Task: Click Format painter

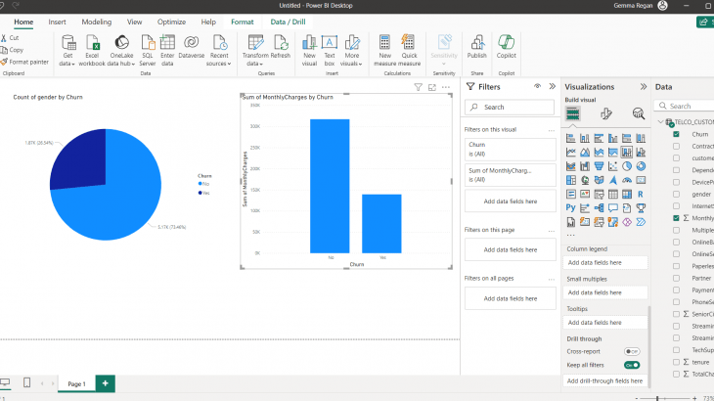Action: click(24, 62)
